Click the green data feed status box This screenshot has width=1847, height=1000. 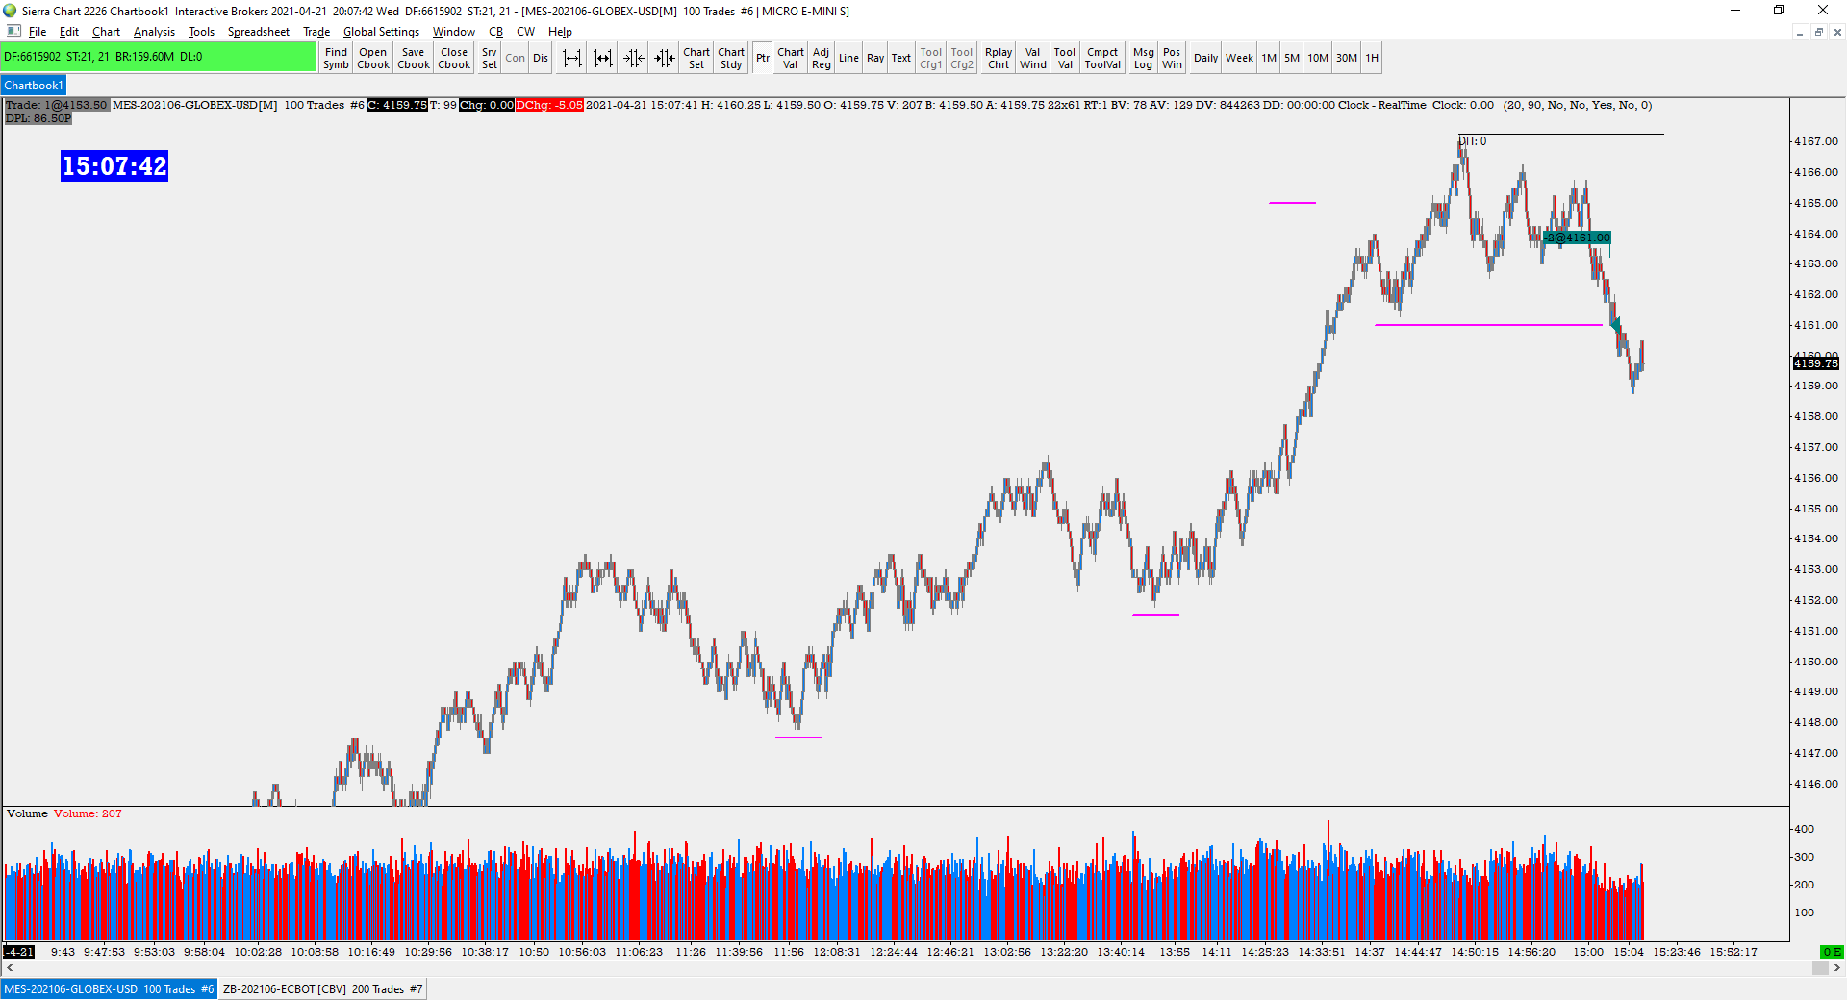coord(159,57)
